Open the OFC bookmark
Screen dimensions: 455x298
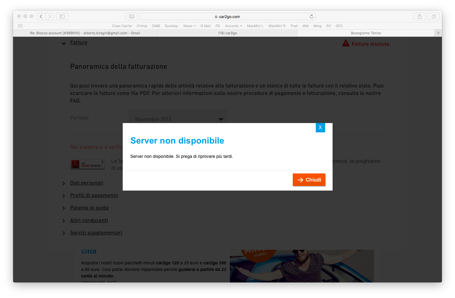339,26
